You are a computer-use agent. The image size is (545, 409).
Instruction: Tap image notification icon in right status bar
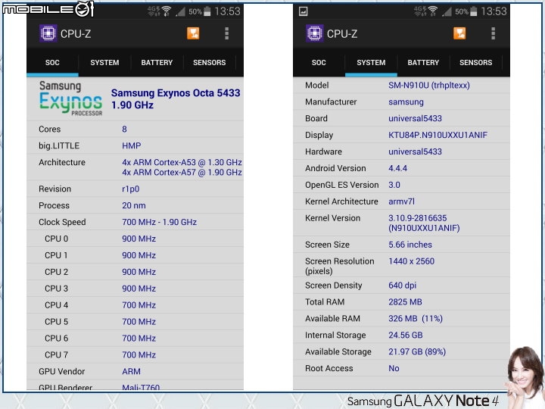[303, 11]
